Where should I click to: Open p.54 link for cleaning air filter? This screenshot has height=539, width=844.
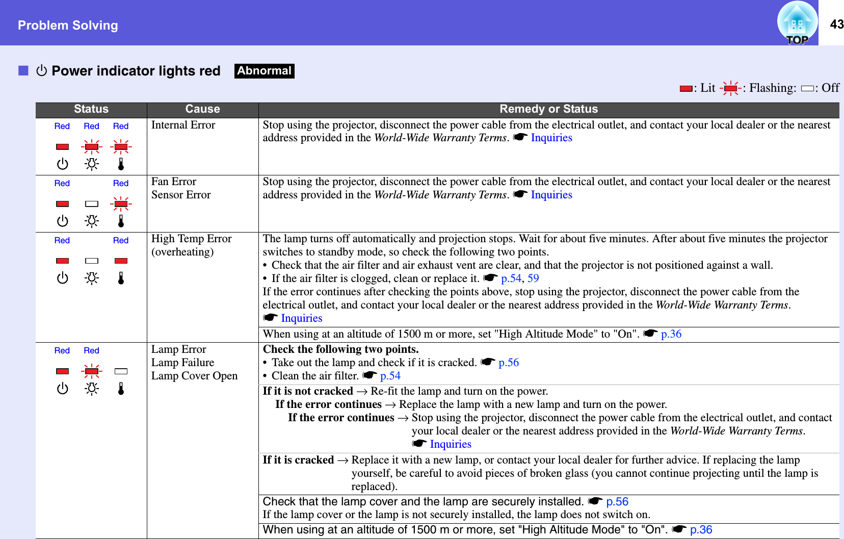tap(390, 376)
